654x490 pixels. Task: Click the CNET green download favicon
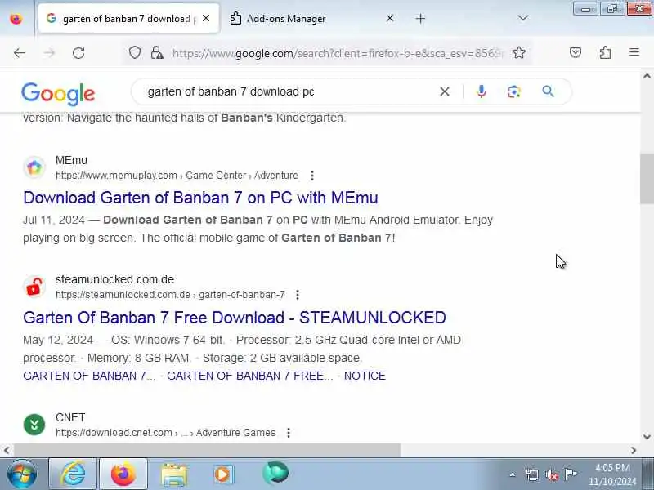(34, 425)
